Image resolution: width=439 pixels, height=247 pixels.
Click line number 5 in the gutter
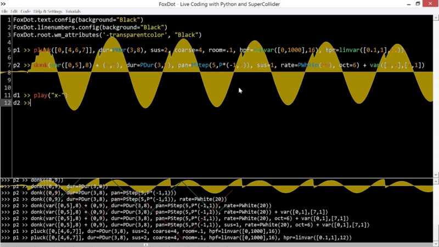(9, 50)
